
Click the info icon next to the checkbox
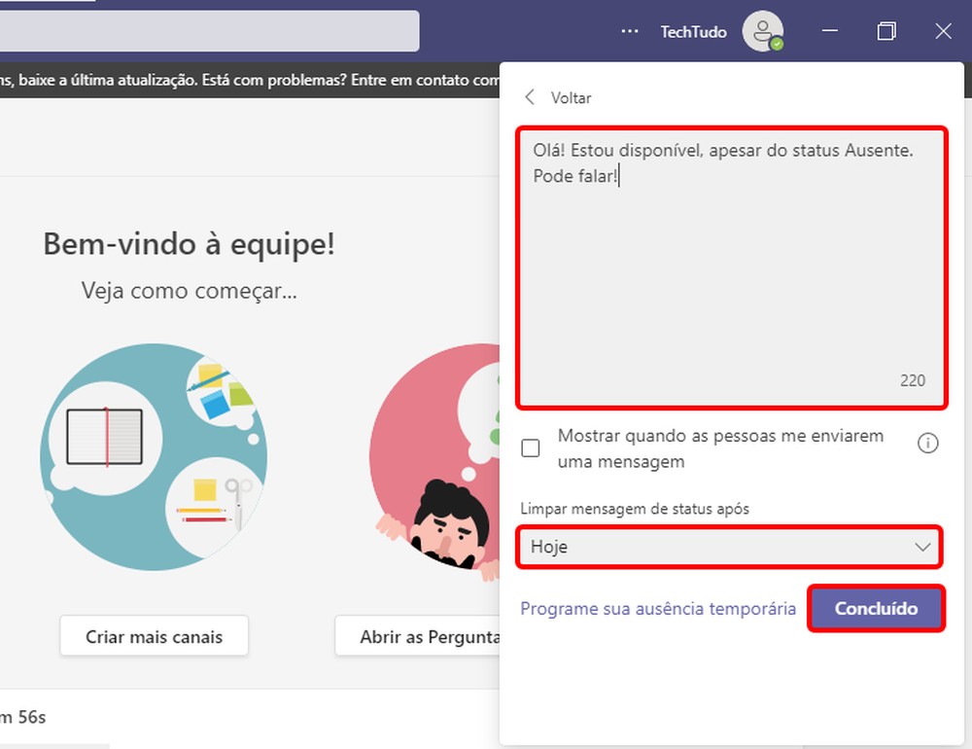coord(928,443)
